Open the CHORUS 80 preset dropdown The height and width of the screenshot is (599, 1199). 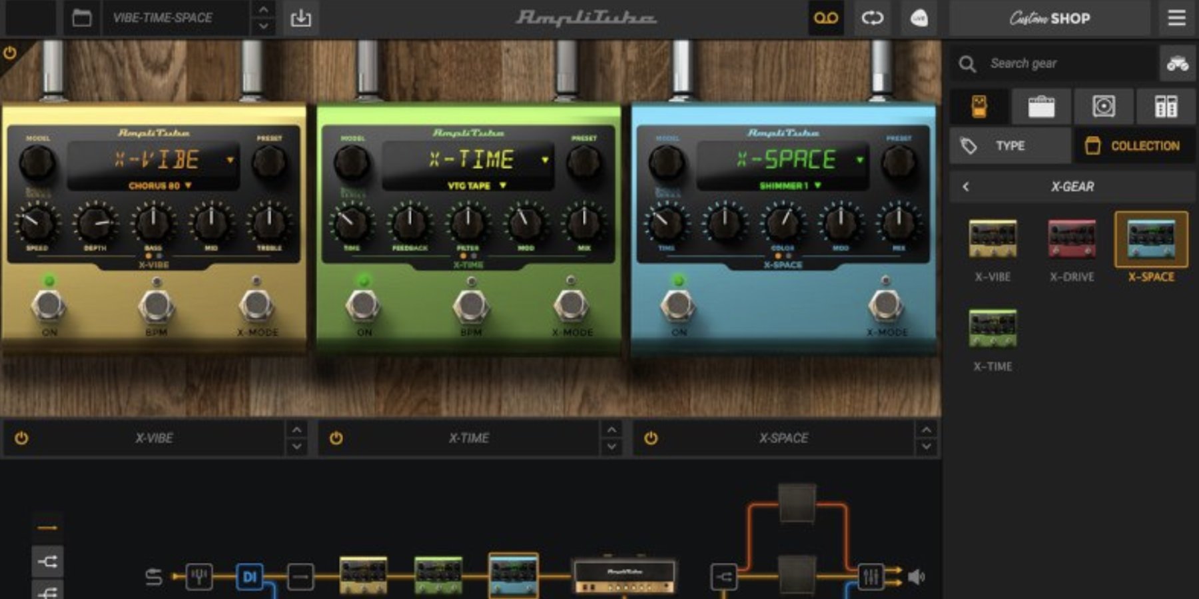pyautogui.click(x=160, y=186)
